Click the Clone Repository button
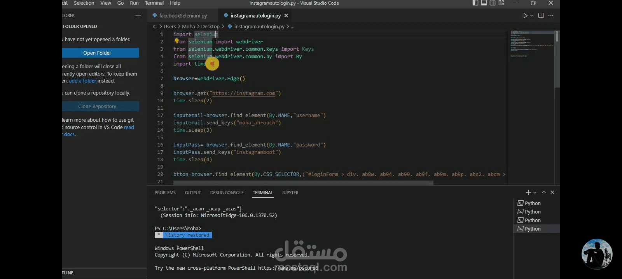Viewport: 622px width, 279px height. click(x=101, y=106)
